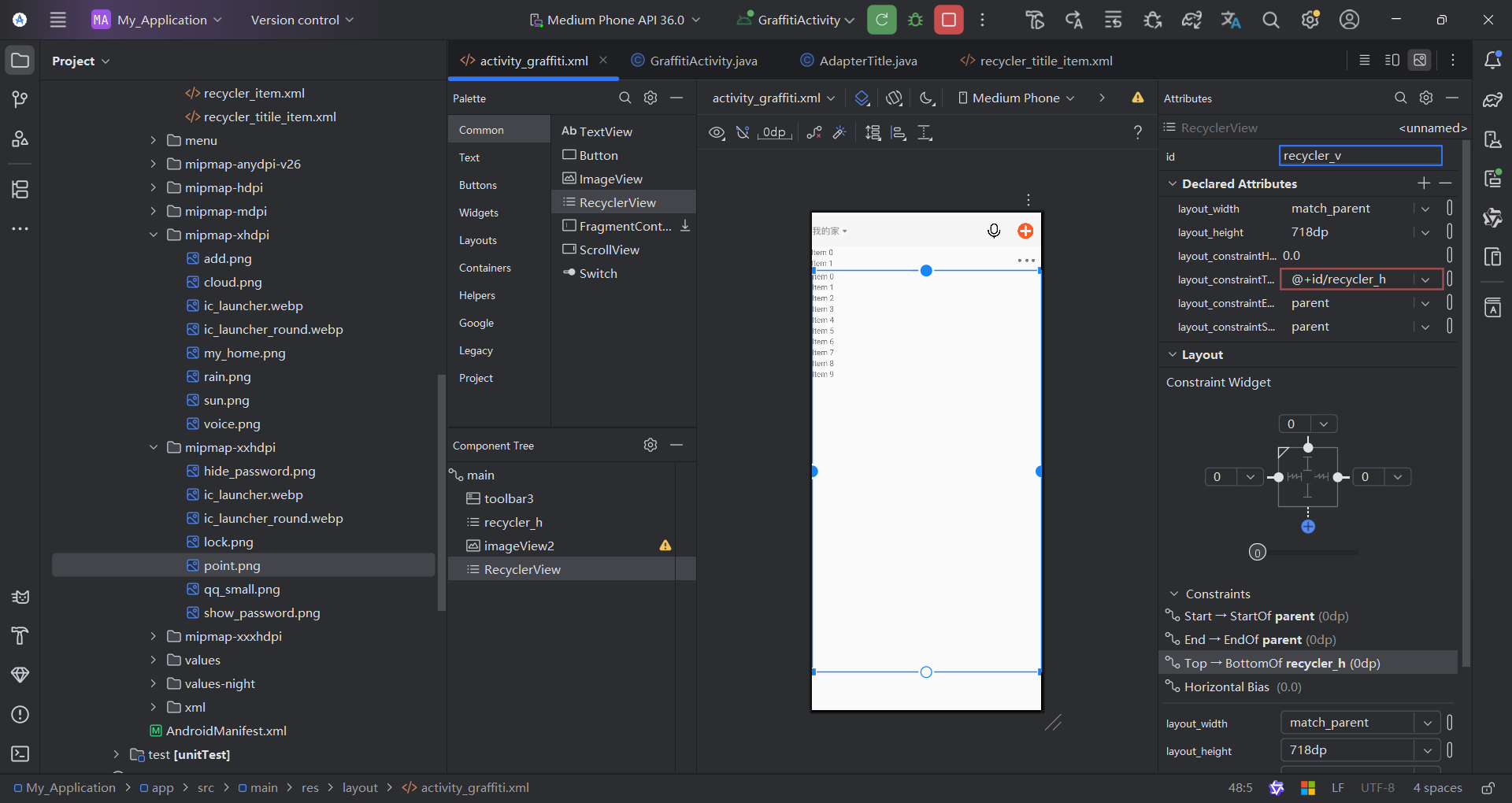Image resolution: width=1512 pixels, height=803 pixels.
Task: Select the Layouts palette category
Action: 478,240
